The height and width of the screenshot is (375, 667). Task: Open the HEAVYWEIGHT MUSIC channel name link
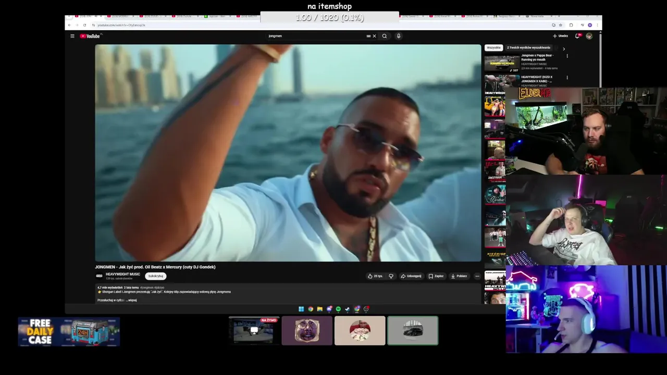(123, 274)
